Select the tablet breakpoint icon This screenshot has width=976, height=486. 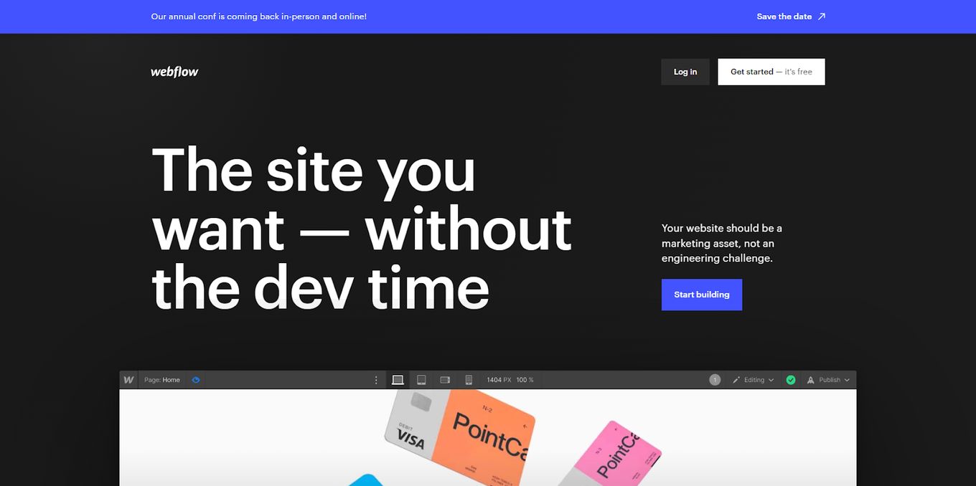[x=422, y=380]
